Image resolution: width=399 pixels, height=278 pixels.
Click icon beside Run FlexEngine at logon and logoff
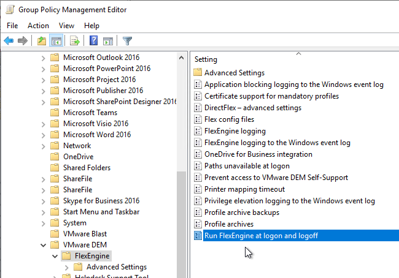pyautogui.click(x=198, y=236)
